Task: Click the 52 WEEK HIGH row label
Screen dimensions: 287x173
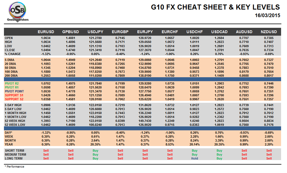Action: pos(15,121)
